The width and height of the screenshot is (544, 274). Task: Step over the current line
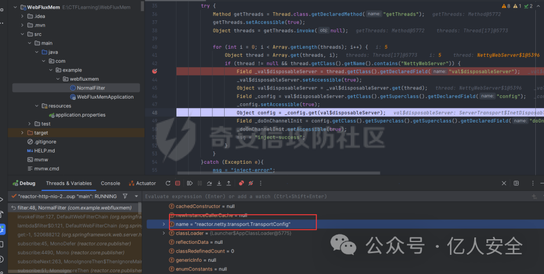209,183
